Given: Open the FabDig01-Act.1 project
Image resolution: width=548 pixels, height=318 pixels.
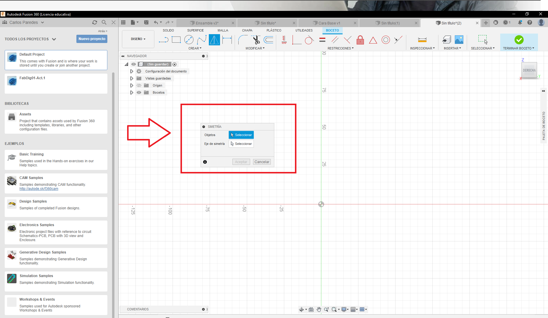Looking at the screenshot, I should click(x=56, y=84).
